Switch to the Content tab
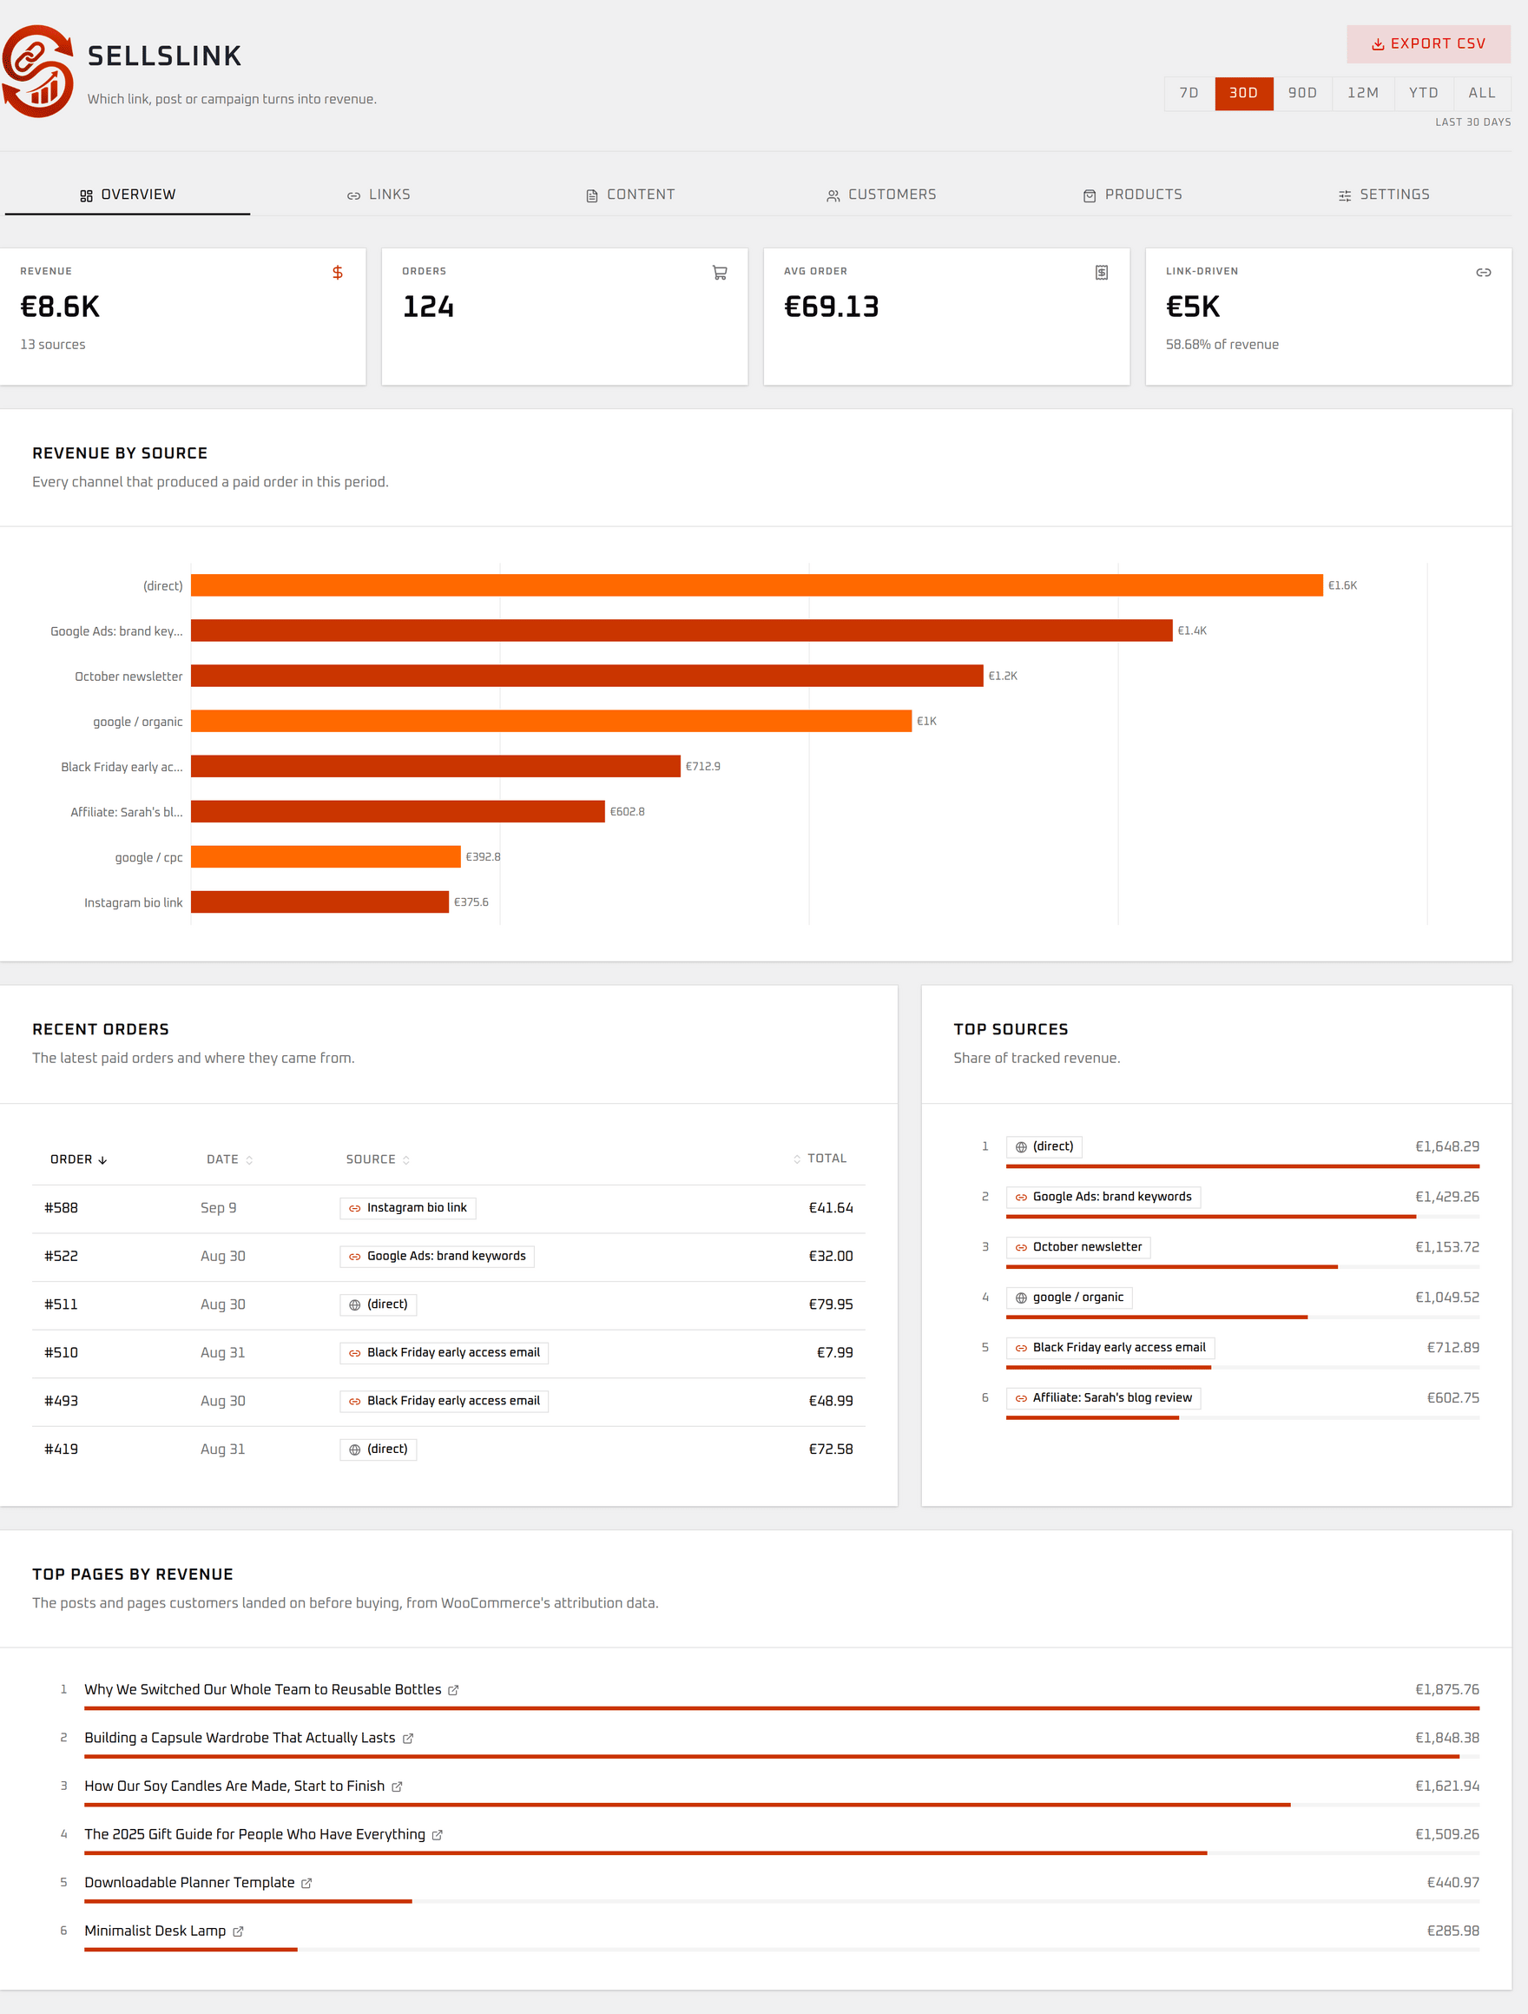This screenshot has width=1528, height=2014. click(x=629, y=195)
